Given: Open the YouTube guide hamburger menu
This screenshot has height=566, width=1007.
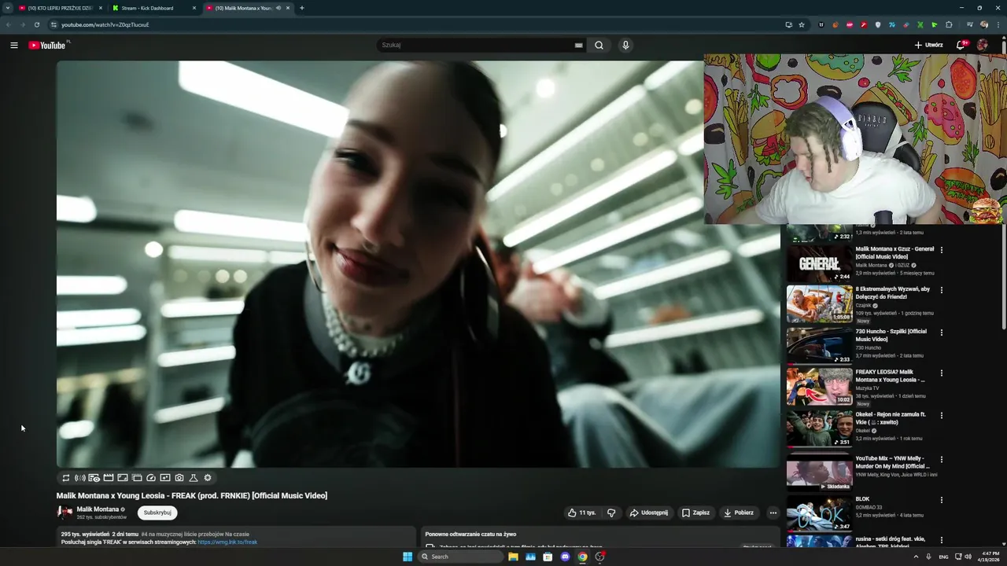Looking at the screenshot, I should (x=14, y=46).
